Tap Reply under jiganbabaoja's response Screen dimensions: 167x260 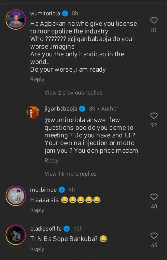click(52, 160)
